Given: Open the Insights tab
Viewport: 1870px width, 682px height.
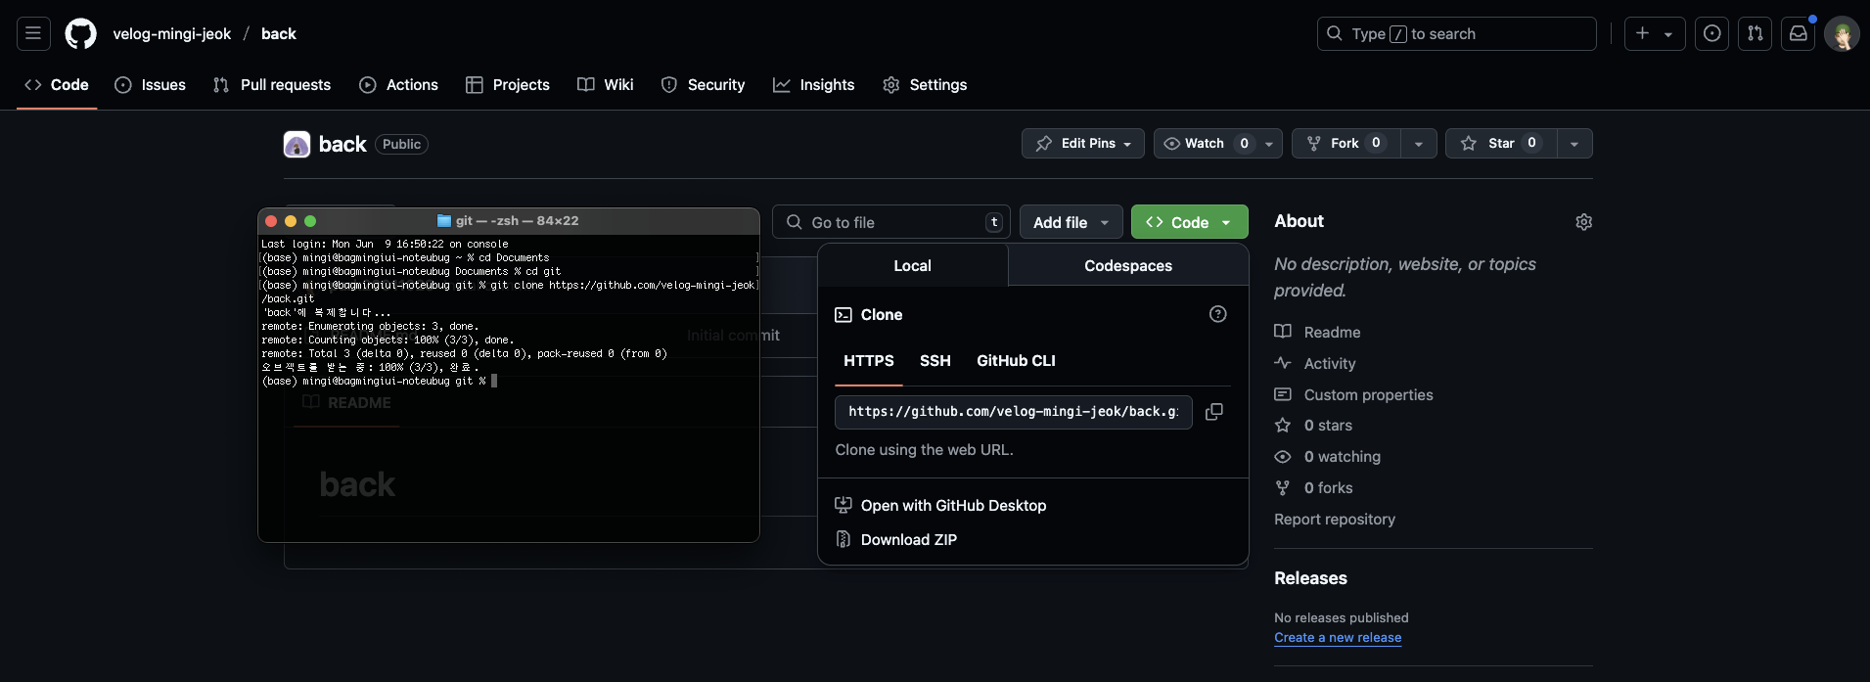Looking at the screenshot, I should pos(813,85).
